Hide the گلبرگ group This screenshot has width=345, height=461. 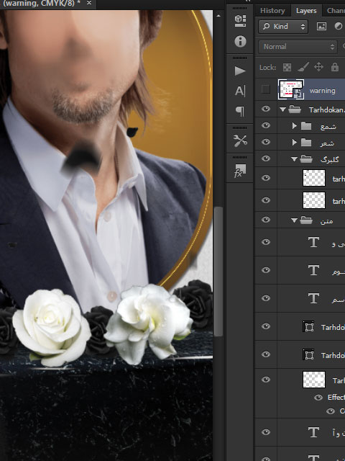(x=266, y=158)
